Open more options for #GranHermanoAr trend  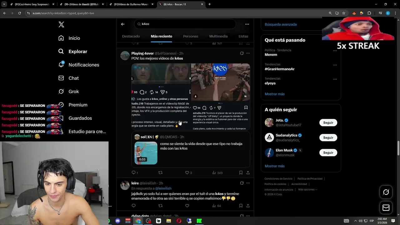[335, 65]
